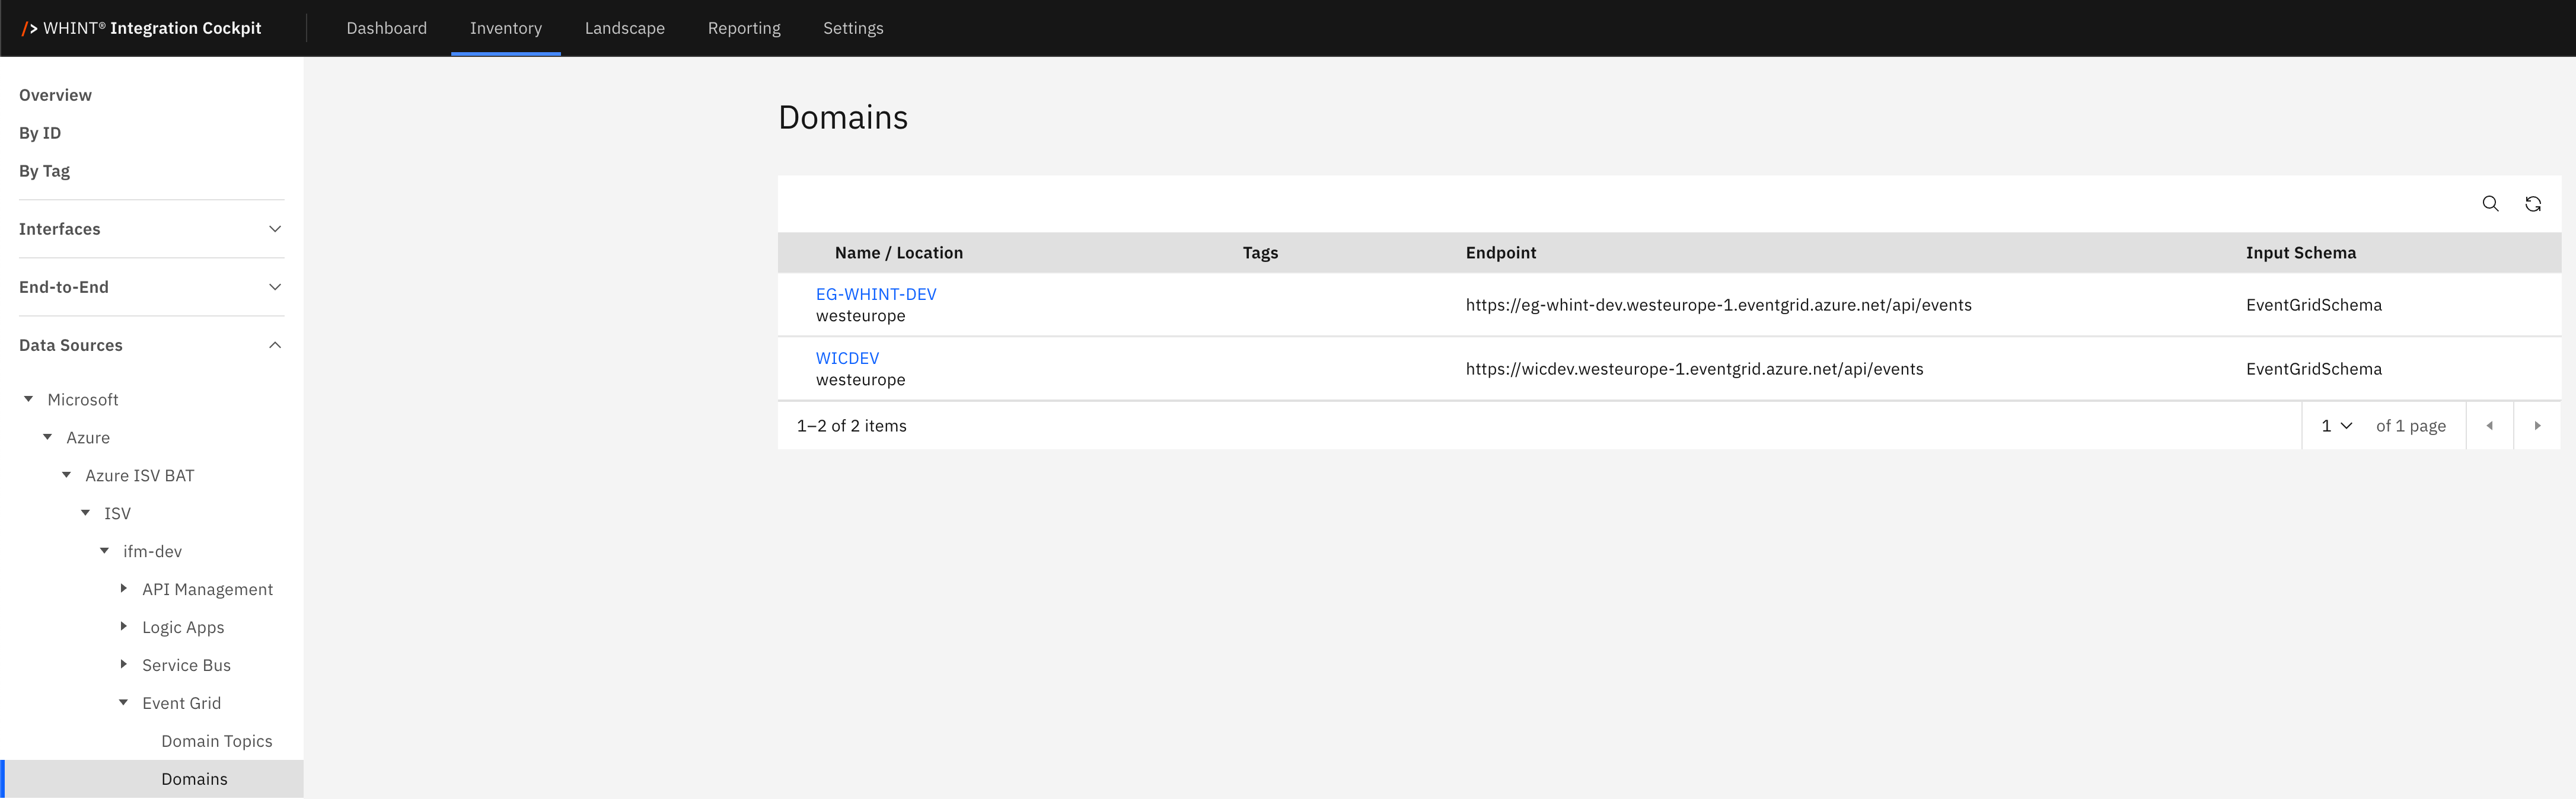Click the table search magnifier icon
The width and height of the screenshot is (2576, 799).
click(x=2490, y=204)
